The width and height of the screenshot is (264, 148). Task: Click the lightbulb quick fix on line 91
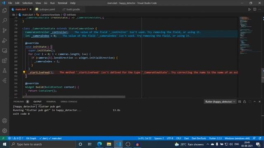point(24,72)
